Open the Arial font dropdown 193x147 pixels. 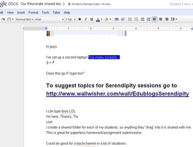tap(49, 19)
